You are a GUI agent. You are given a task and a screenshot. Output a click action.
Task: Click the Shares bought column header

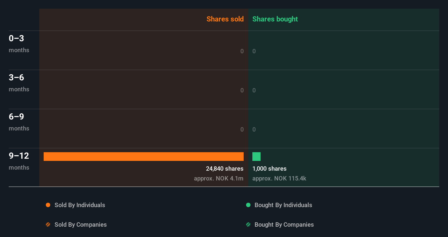click(x=275, y=19)
